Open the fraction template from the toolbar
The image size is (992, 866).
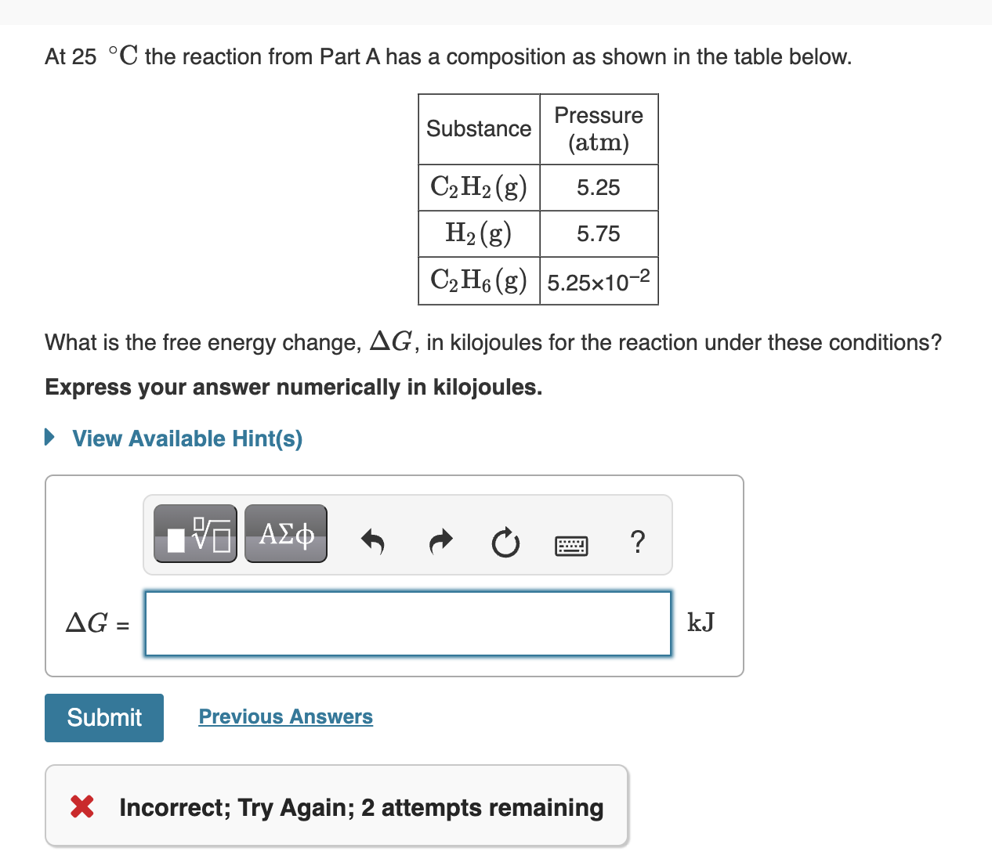[x=194, y=533]
